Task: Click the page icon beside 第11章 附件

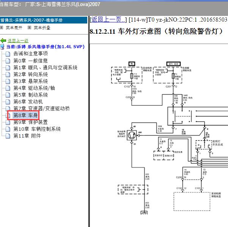Action: pyautogui.click(x=8, y=136)
